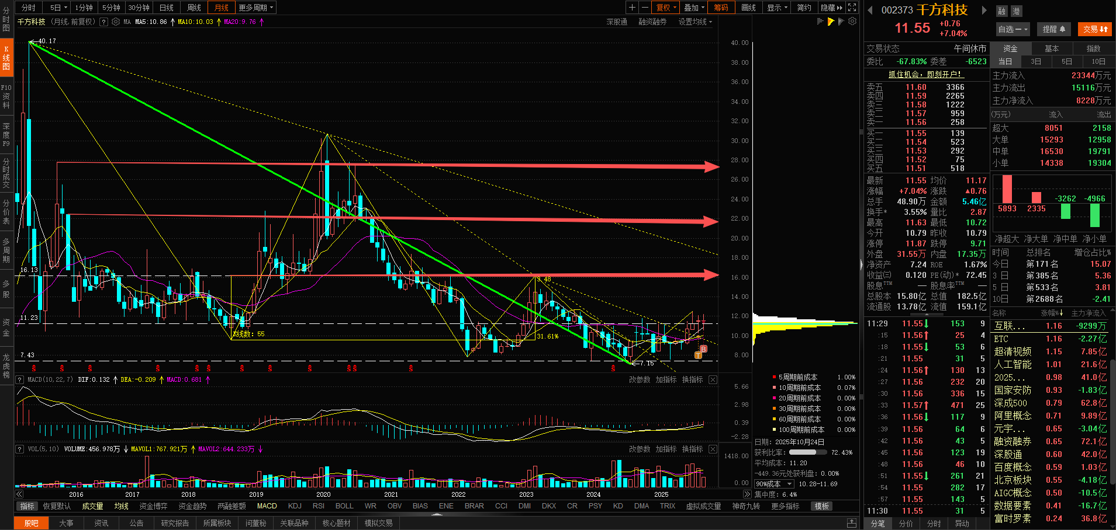Open the 显示 display dropdown
The height and width of the screenshot is (530, 1116).
coord(777,8)
